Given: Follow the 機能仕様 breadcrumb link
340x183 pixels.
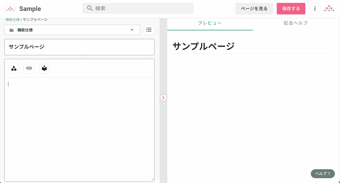Looking at the screenshot, I should tap(12, 20).
